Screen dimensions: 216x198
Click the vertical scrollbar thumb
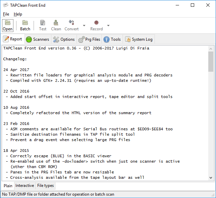[211, 62]
